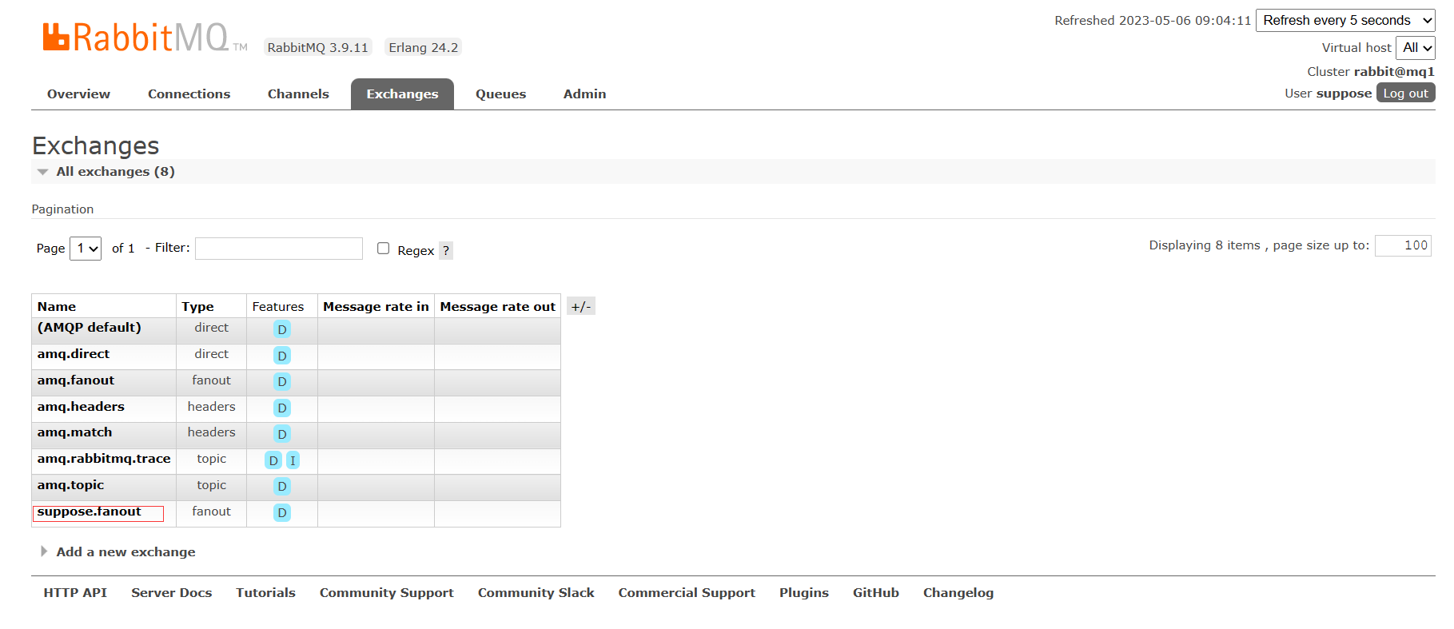Screen dimensions: 1454x629
Task: Sort by Message rate out column
Action: [497, 307]
